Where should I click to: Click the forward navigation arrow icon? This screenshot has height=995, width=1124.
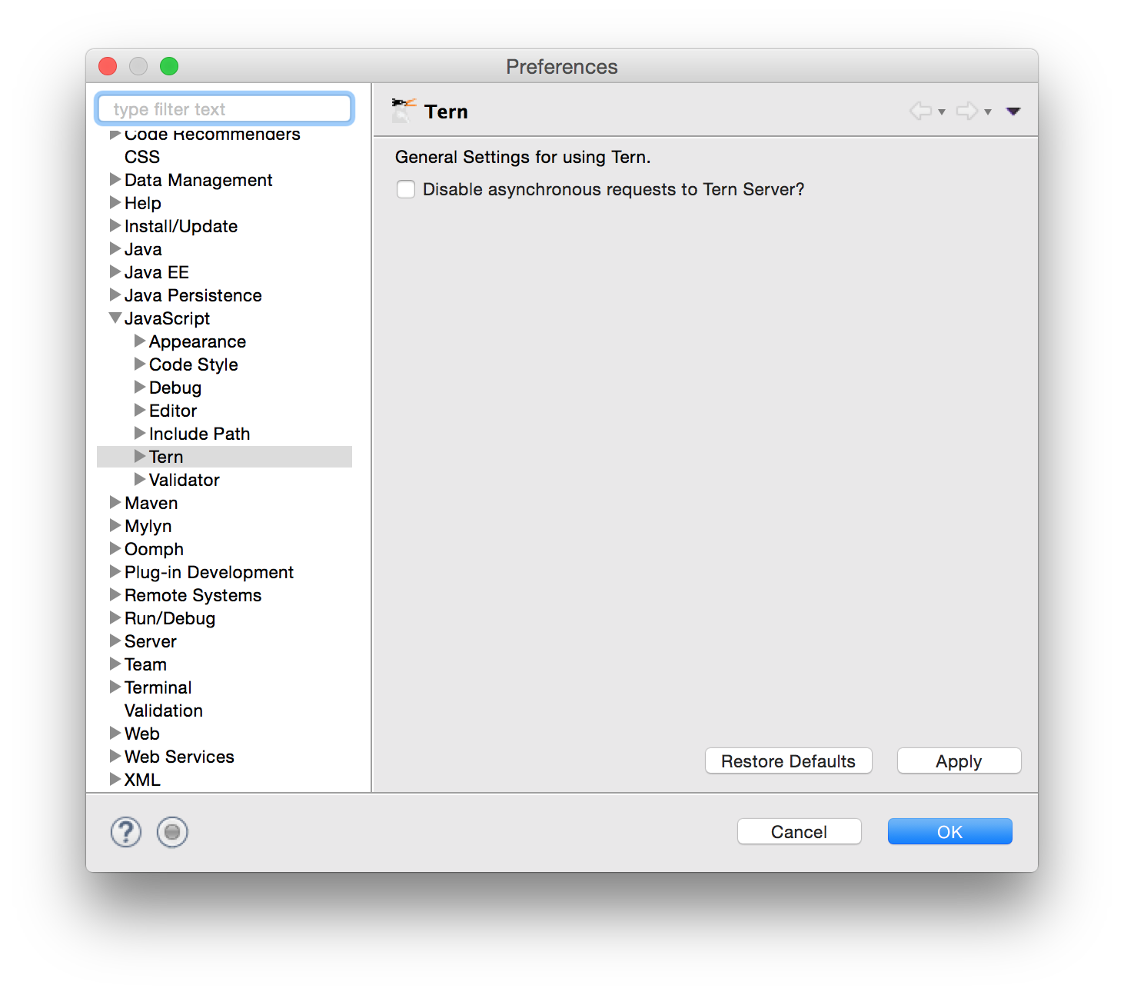[x=966, y=111]
